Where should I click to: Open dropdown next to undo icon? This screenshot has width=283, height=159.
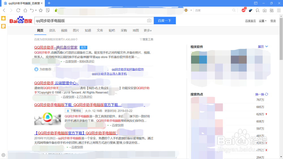(x=36, y=10)
